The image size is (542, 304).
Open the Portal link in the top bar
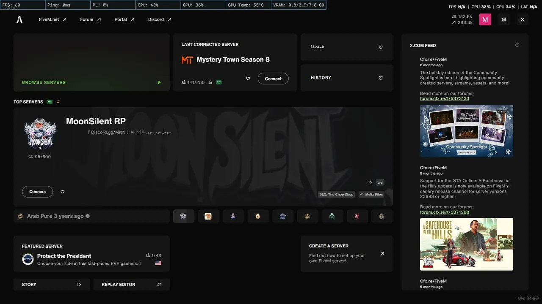[124, 19]
